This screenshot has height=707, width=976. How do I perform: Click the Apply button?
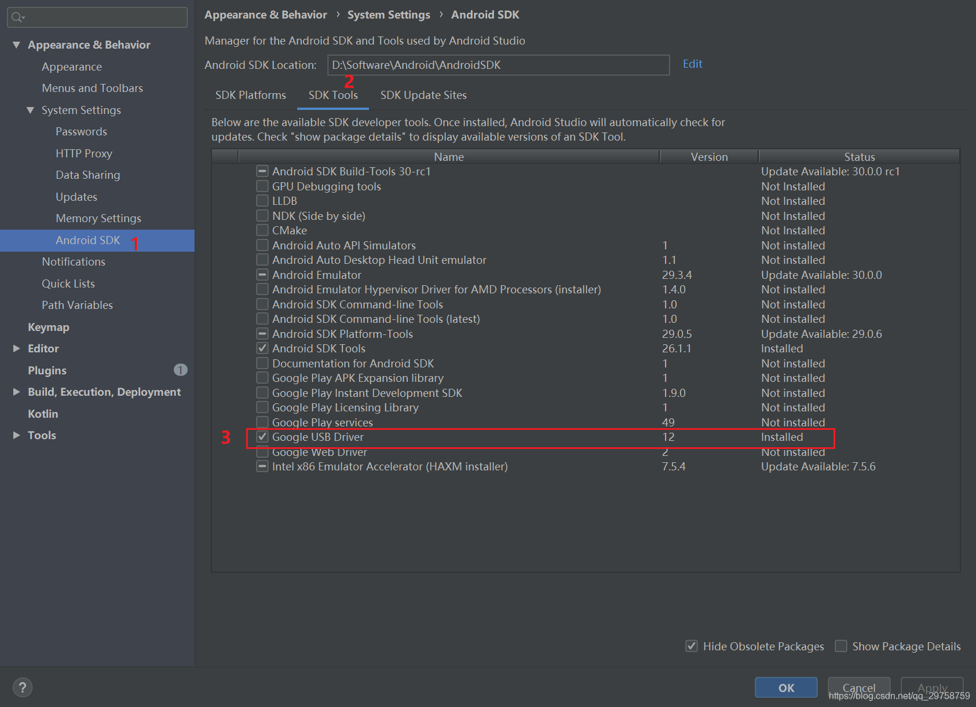[932, 687]
